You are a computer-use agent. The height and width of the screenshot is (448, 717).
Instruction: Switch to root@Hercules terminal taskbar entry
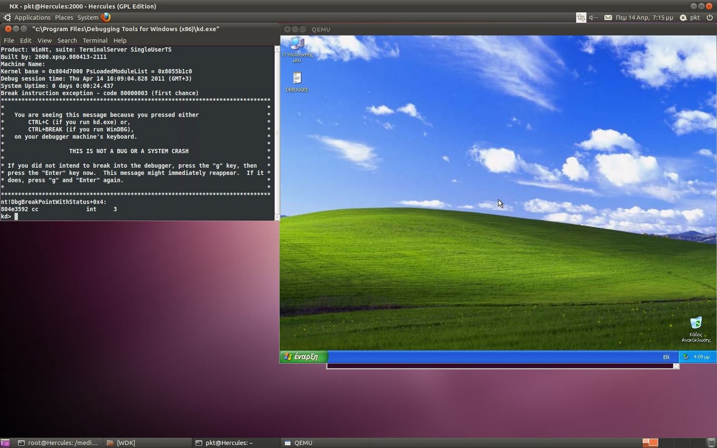point(58,443)
